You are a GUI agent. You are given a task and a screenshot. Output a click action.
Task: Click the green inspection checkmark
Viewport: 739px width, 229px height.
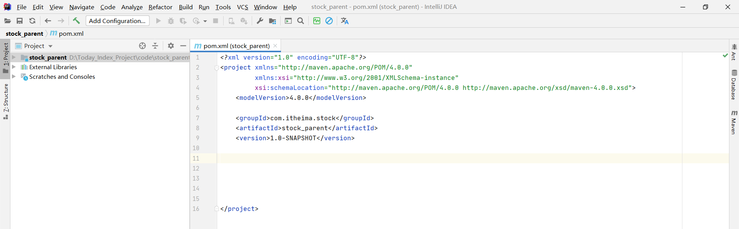[725, 56]
